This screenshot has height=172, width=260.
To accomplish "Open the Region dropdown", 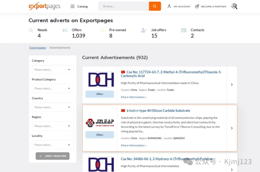I will point(53,126).
